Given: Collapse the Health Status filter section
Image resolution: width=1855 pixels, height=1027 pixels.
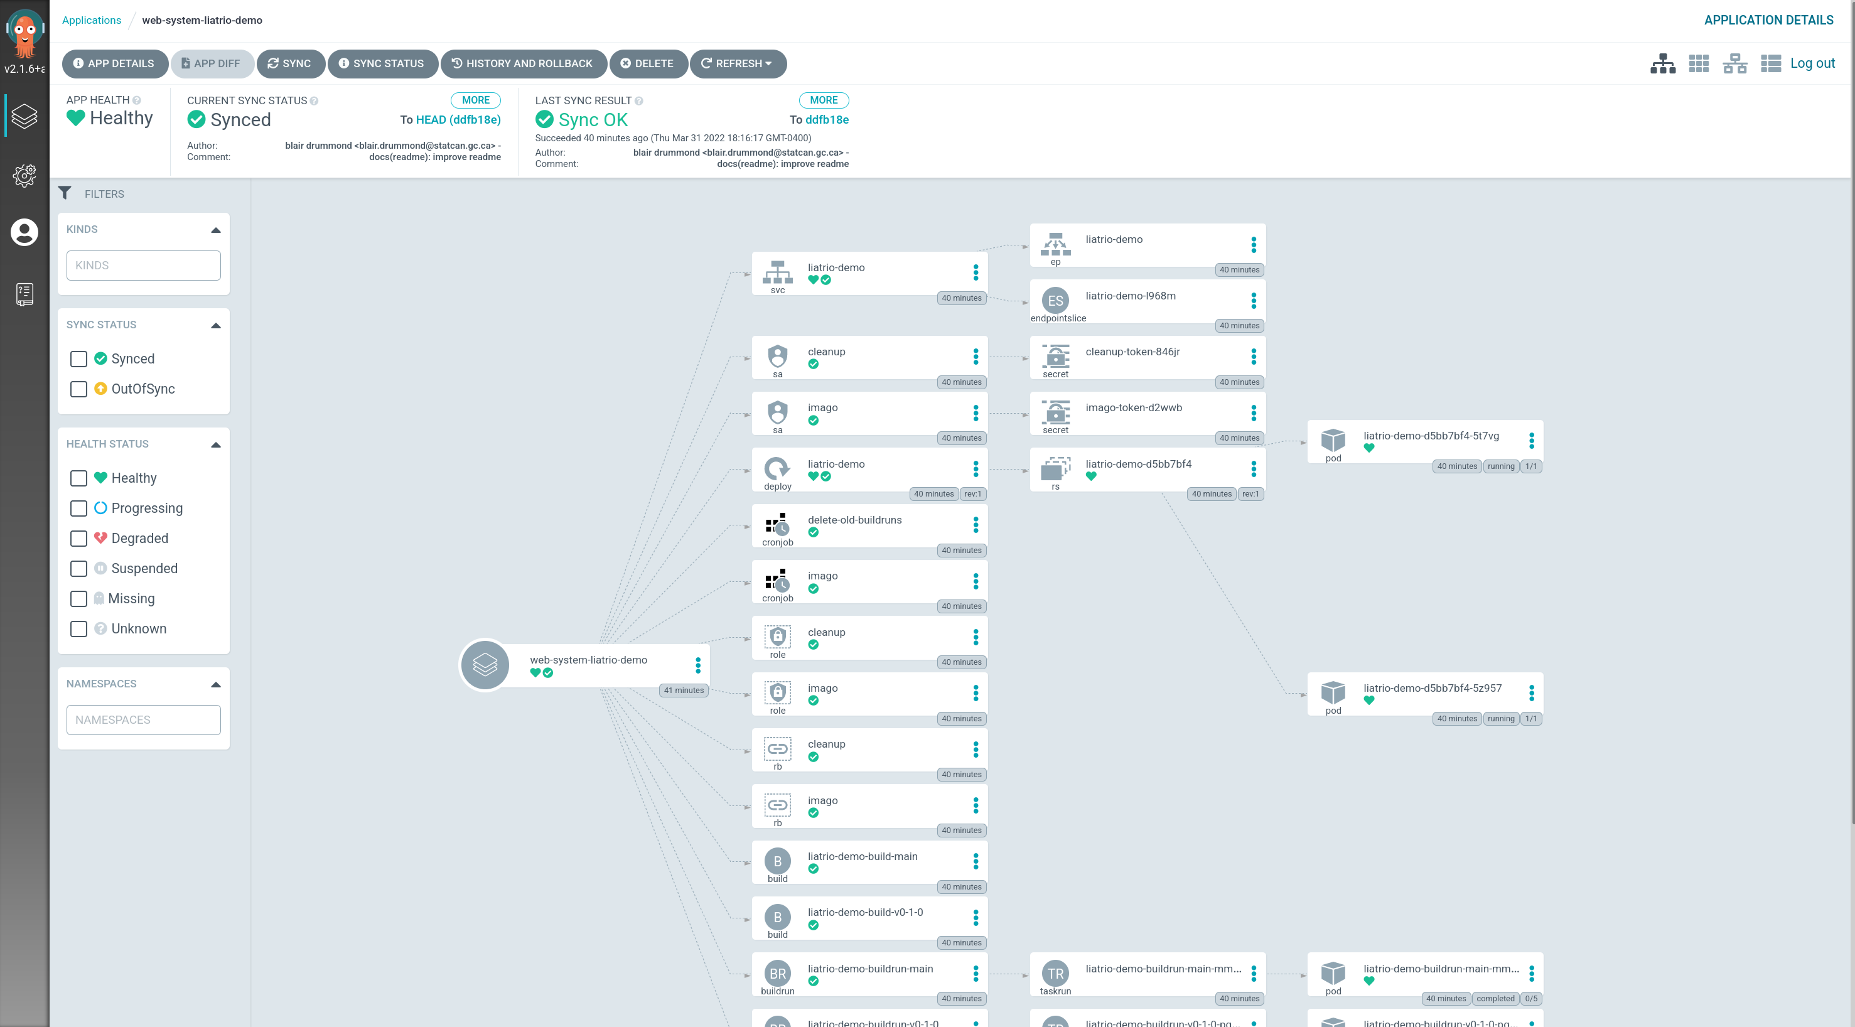Looking at the screenshot, I should (x=215, y=444).
